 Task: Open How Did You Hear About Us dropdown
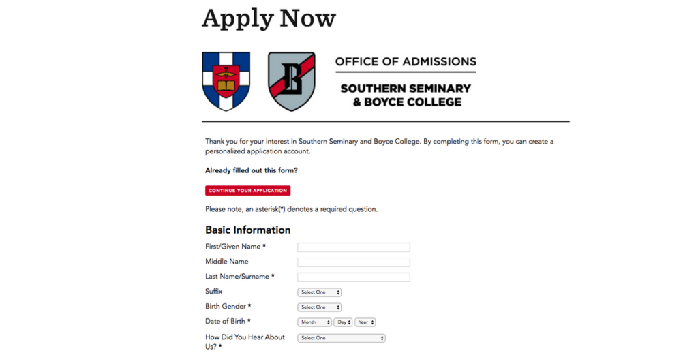342,339
